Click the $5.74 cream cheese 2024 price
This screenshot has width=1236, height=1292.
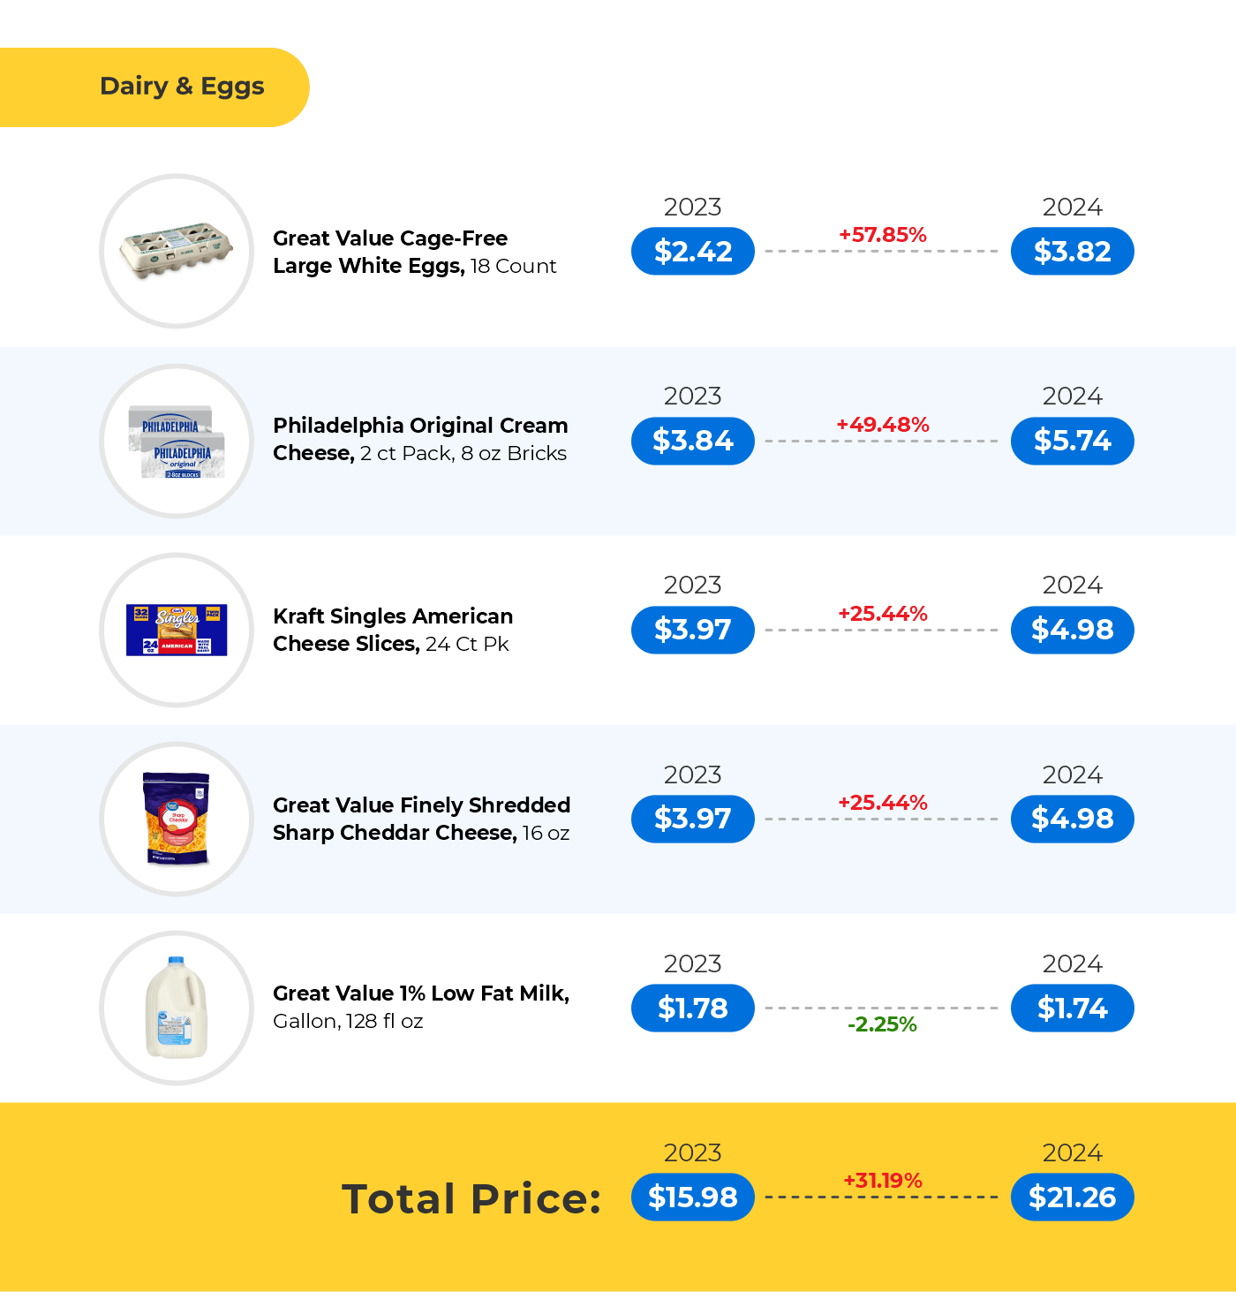pyautogui.click(x=1072, y=441)
